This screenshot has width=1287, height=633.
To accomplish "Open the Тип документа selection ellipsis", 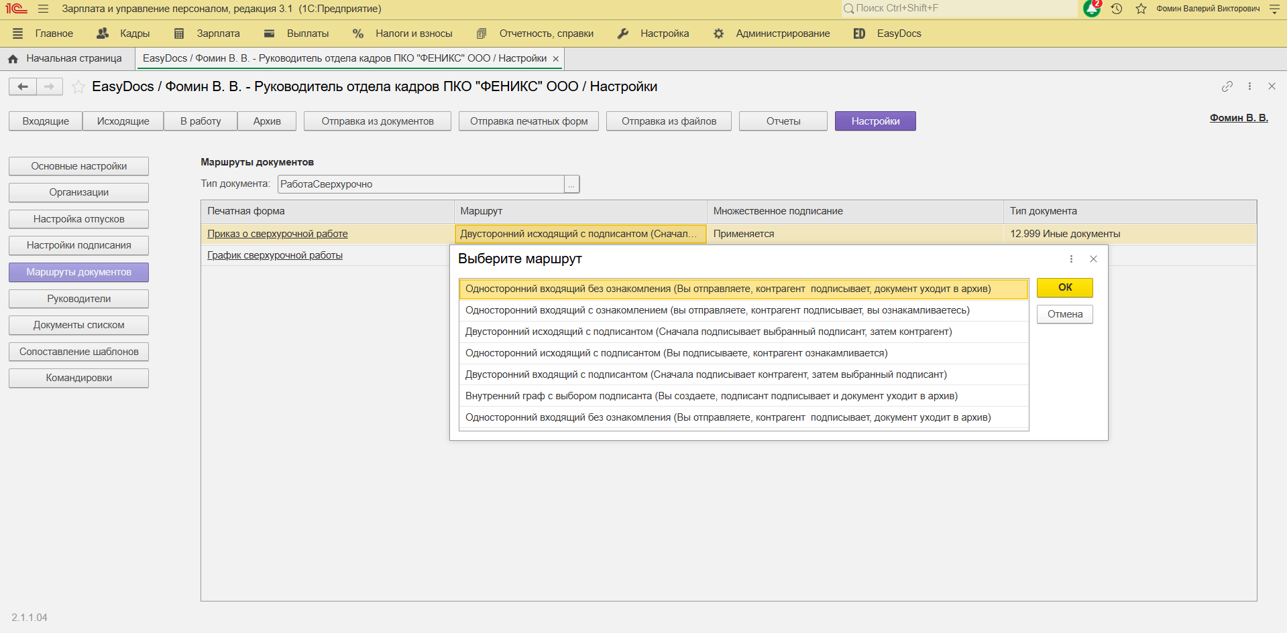I will 571,184.
